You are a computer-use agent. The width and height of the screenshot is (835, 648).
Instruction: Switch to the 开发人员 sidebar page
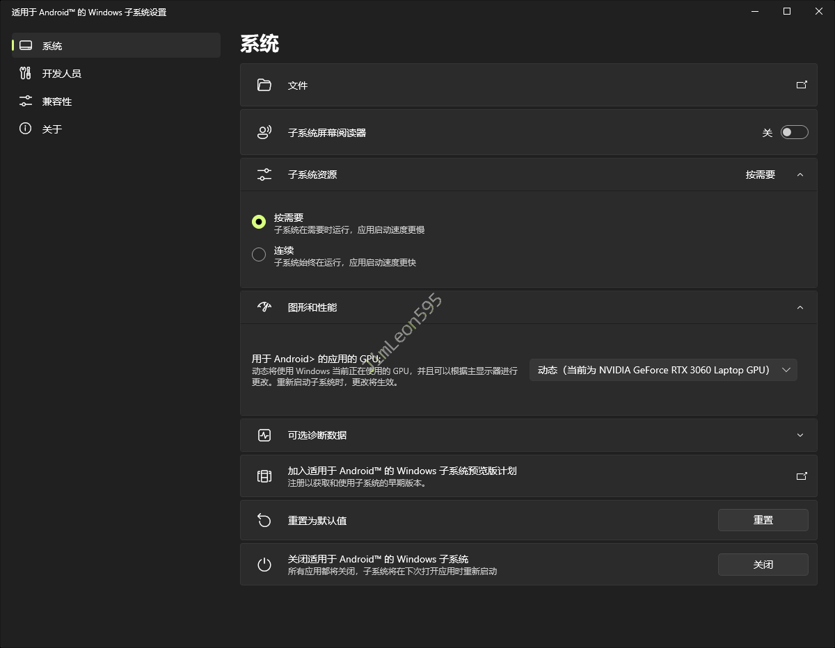point(61,74)
